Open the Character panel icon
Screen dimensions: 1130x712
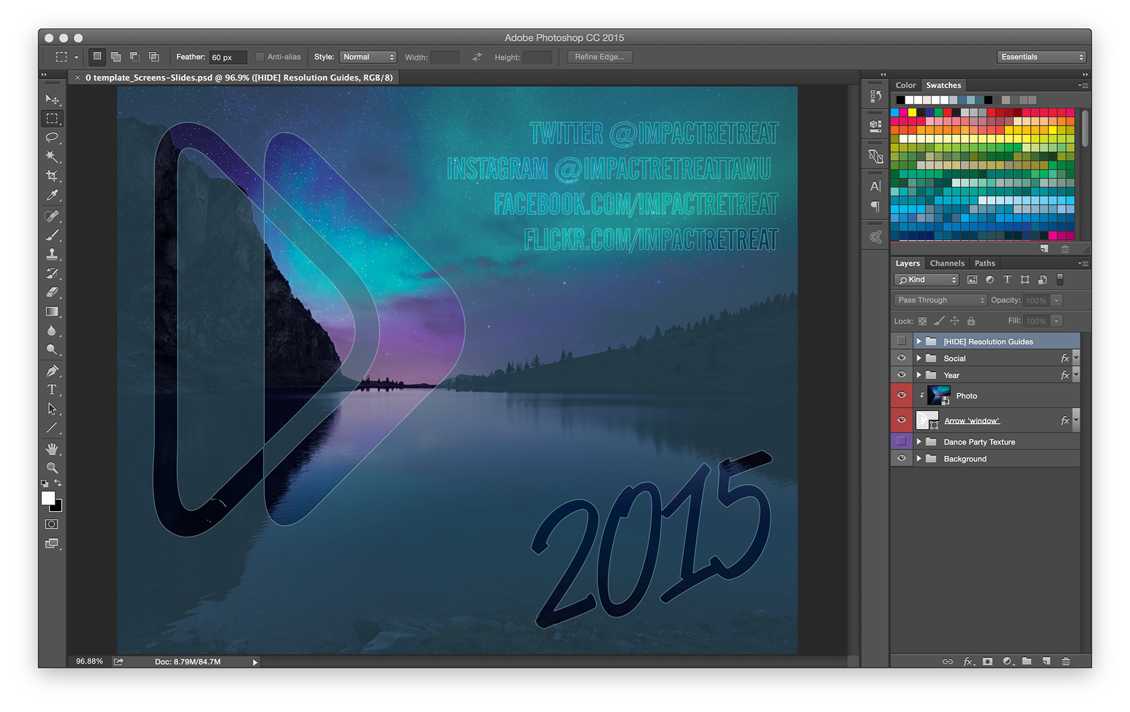tap(876, 187)
